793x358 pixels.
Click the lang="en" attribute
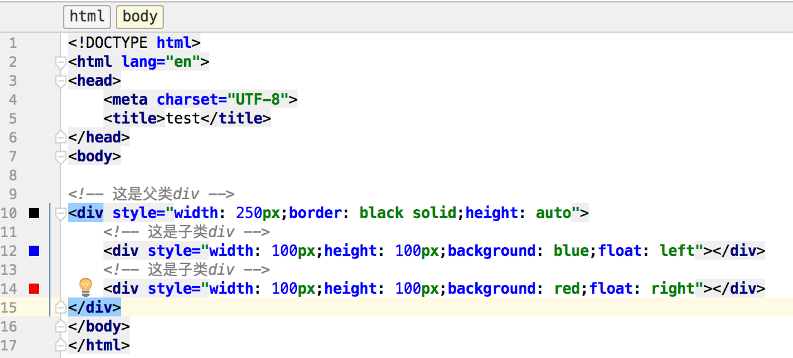pos(161,62)
